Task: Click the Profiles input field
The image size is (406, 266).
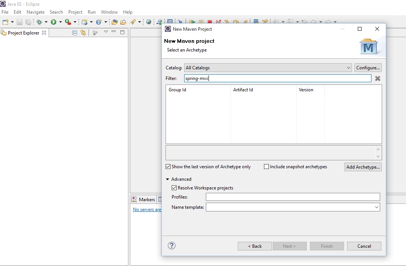Action: click(293, 197)
